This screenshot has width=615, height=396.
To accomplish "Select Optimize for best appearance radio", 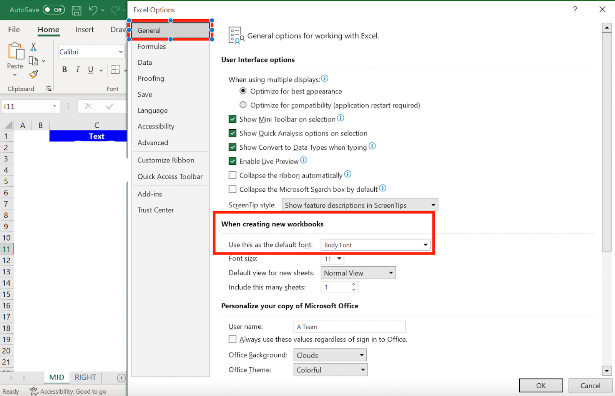I will tap(243, 91).
